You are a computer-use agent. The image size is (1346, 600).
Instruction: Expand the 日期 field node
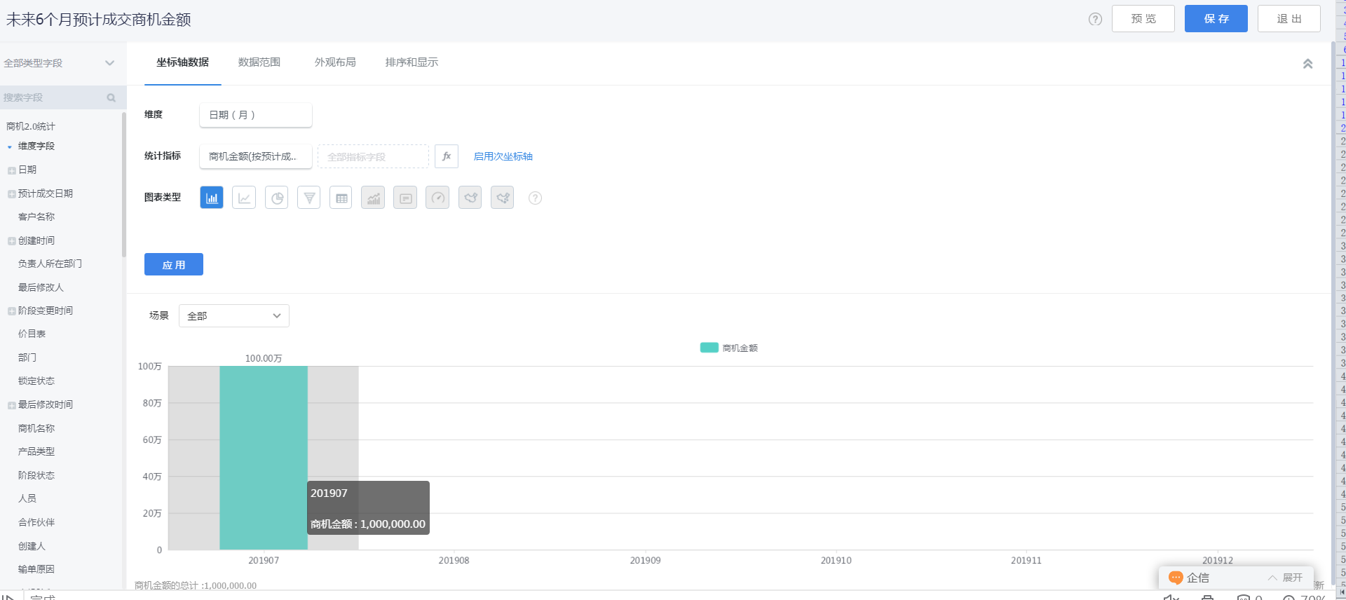tap(12, 170)
